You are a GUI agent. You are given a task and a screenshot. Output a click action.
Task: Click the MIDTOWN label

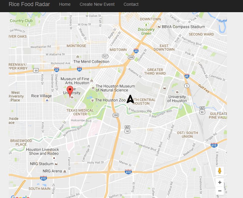[x=118, y=50]
